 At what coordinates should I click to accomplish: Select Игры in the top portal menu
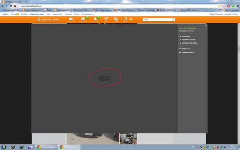tap(48, 14)
